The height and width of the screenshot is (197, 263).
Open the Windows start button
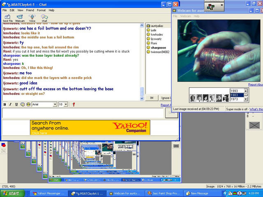point(12,193)
